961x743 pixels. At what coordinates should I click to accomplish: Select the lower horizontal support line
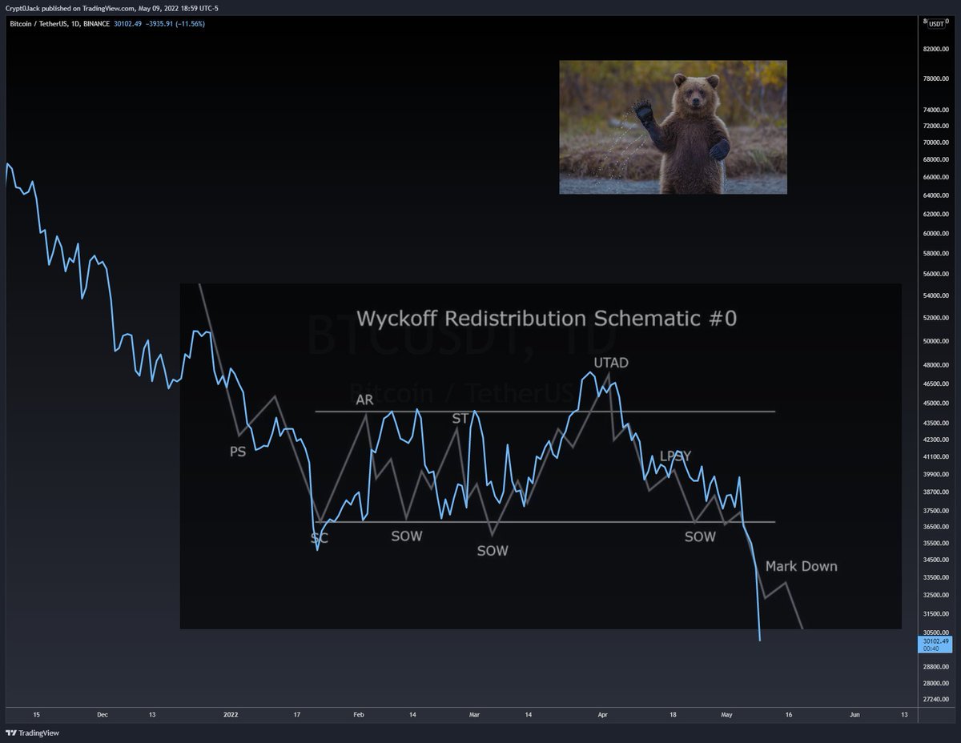click(545, 522)
